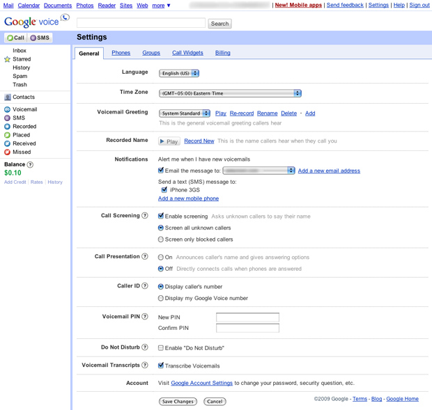The width and height of the screenshot is (432, 410).
Task: Open Calendar in the top navigation
Action: pyautogui.click(x=29, y=6)
